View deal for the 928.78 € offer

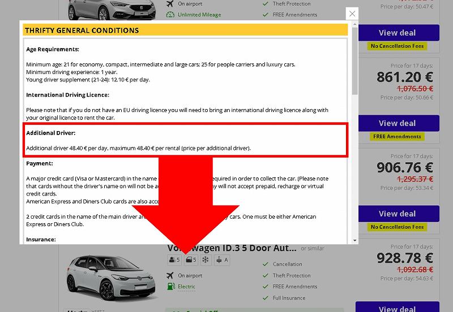pos(398,307)
